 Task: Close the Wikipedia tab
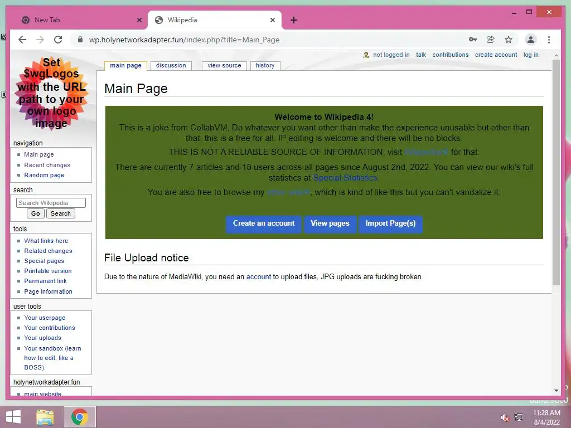(x=272, y=20)
